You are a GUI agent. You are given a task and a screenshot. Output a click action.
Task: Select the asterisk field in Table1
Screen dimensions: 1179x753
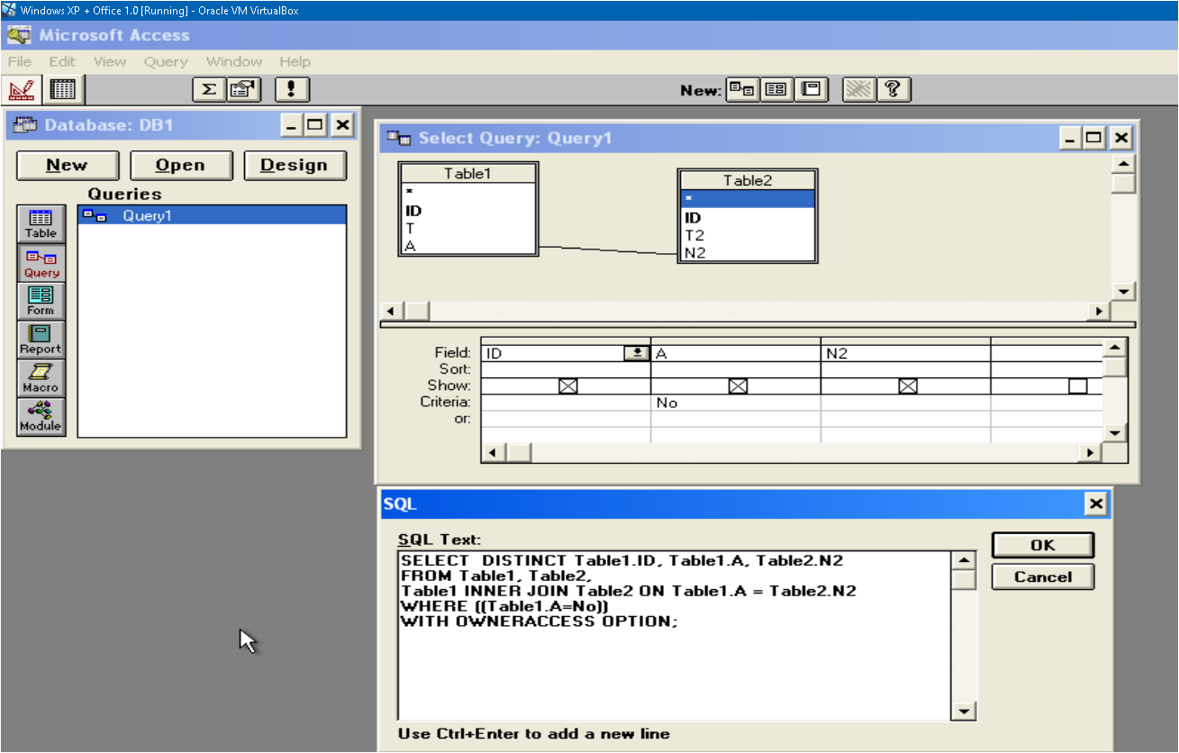tap(468, 192)
